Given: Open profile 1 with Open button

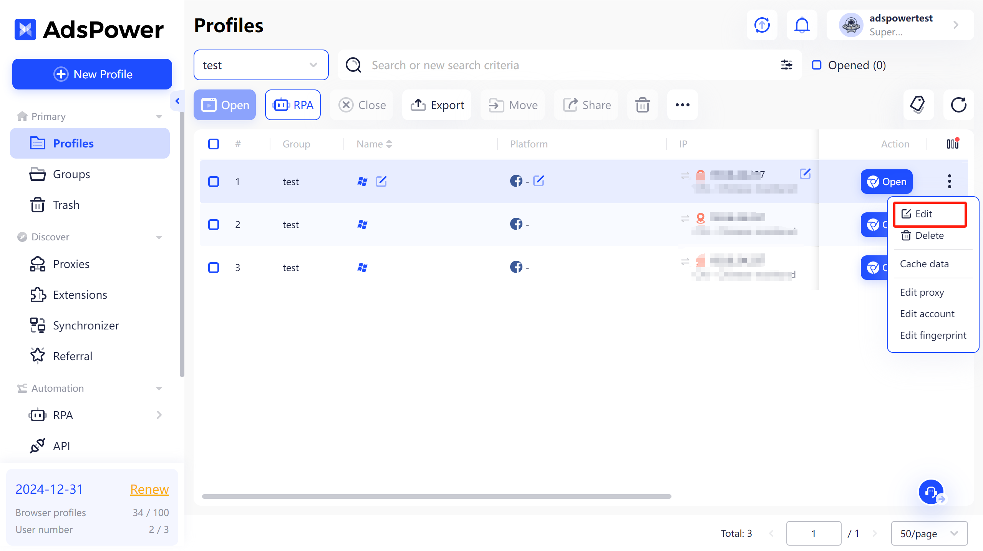Looking at the screenshot, I should tap(886, 181).
